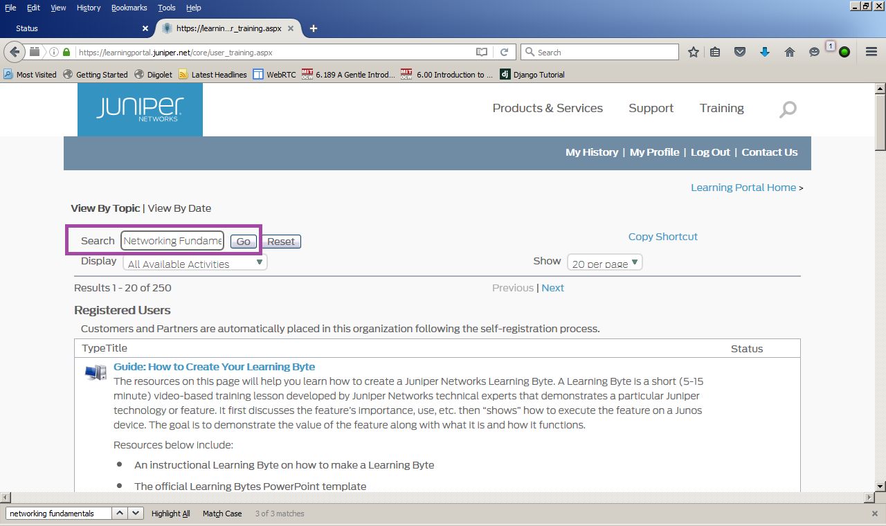Click the magnifier search icon on Juniper header

point(788,109)
